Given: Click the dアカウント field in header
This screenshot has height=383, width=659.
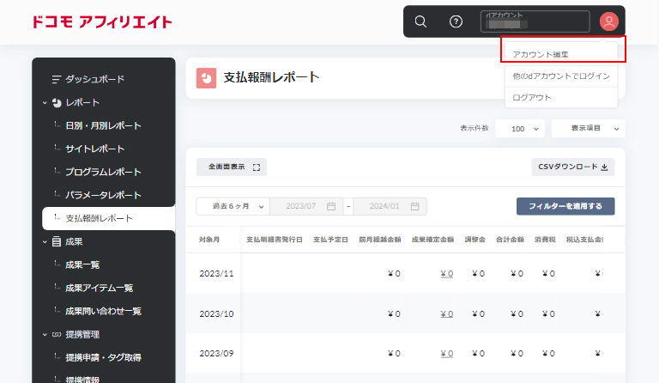Looking at the screenshot, I should 535,21.
